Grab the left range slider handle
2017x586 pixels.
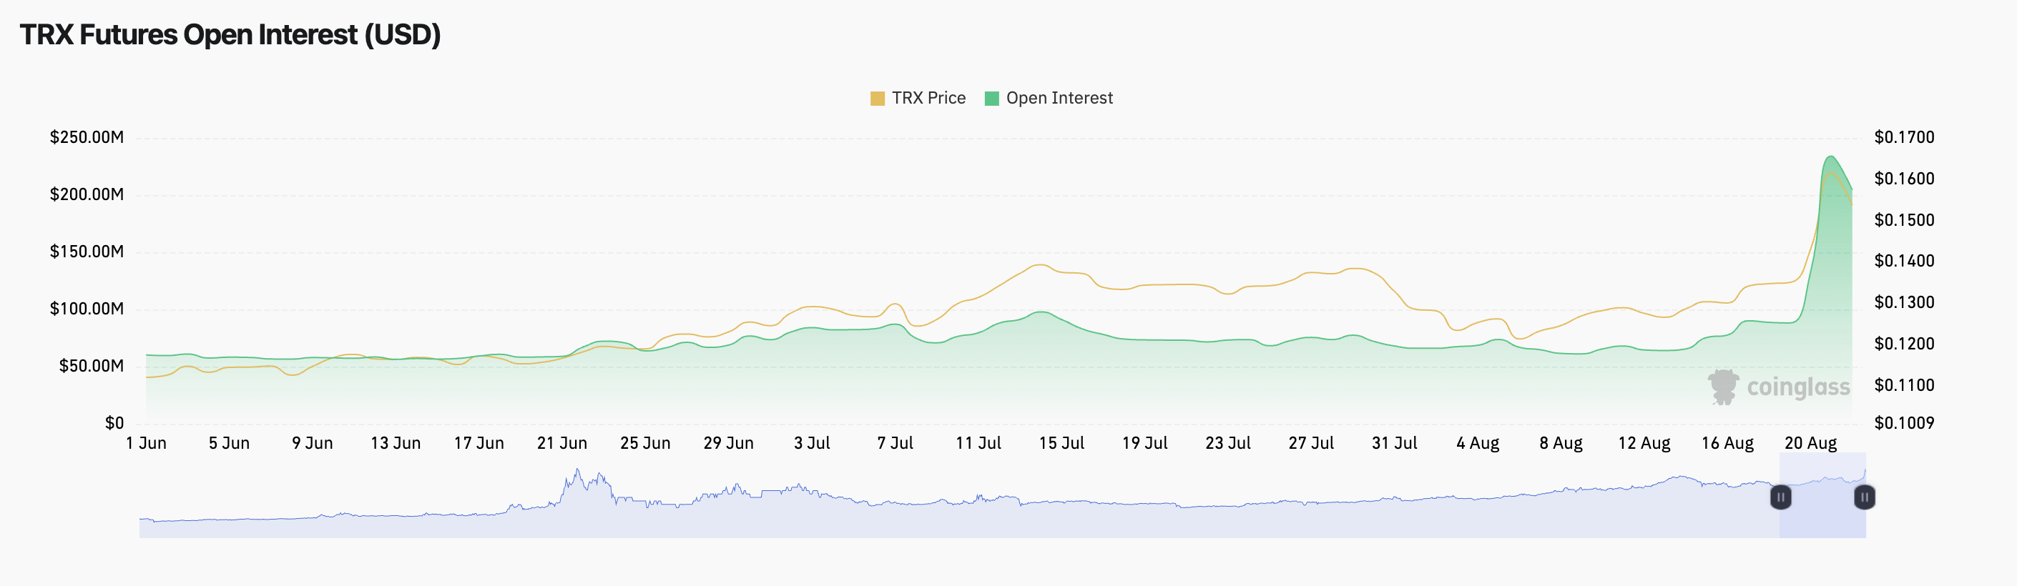[x=1780, y=497]
